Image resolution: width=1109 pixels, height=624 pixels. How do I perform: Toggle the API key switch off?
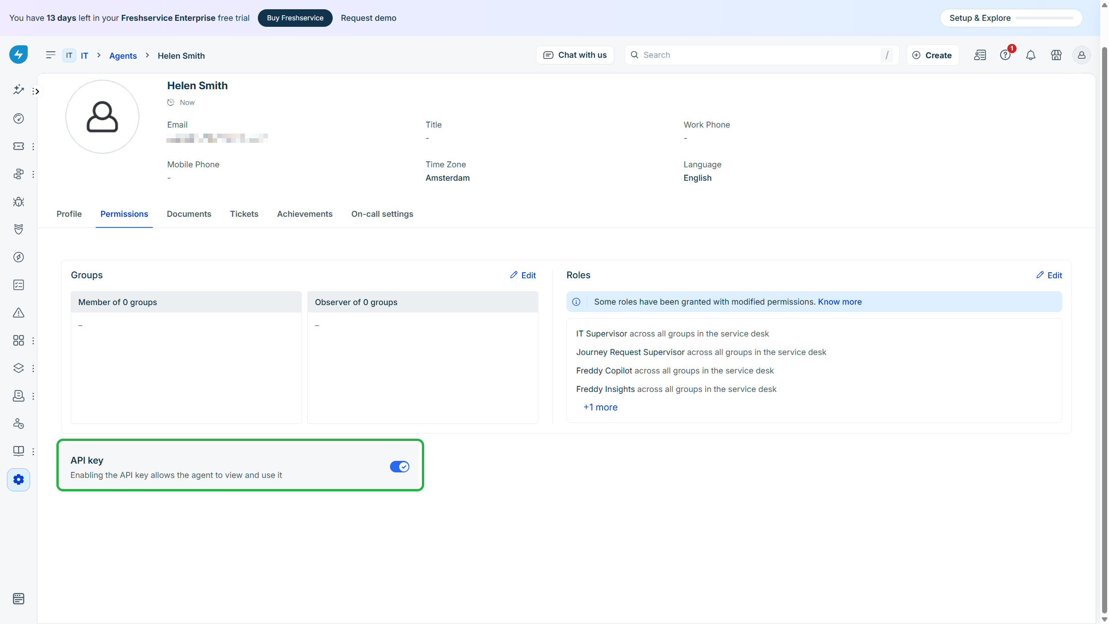tap(400, 466)
